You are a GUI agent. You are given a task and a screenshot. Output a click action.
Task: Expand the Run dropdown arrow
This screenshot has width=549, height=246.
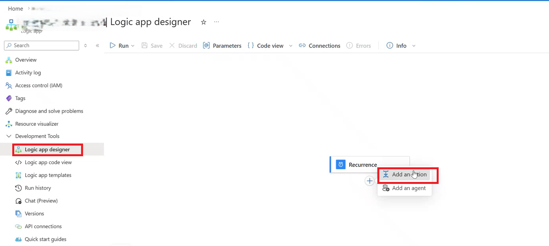tap(133, 46)
